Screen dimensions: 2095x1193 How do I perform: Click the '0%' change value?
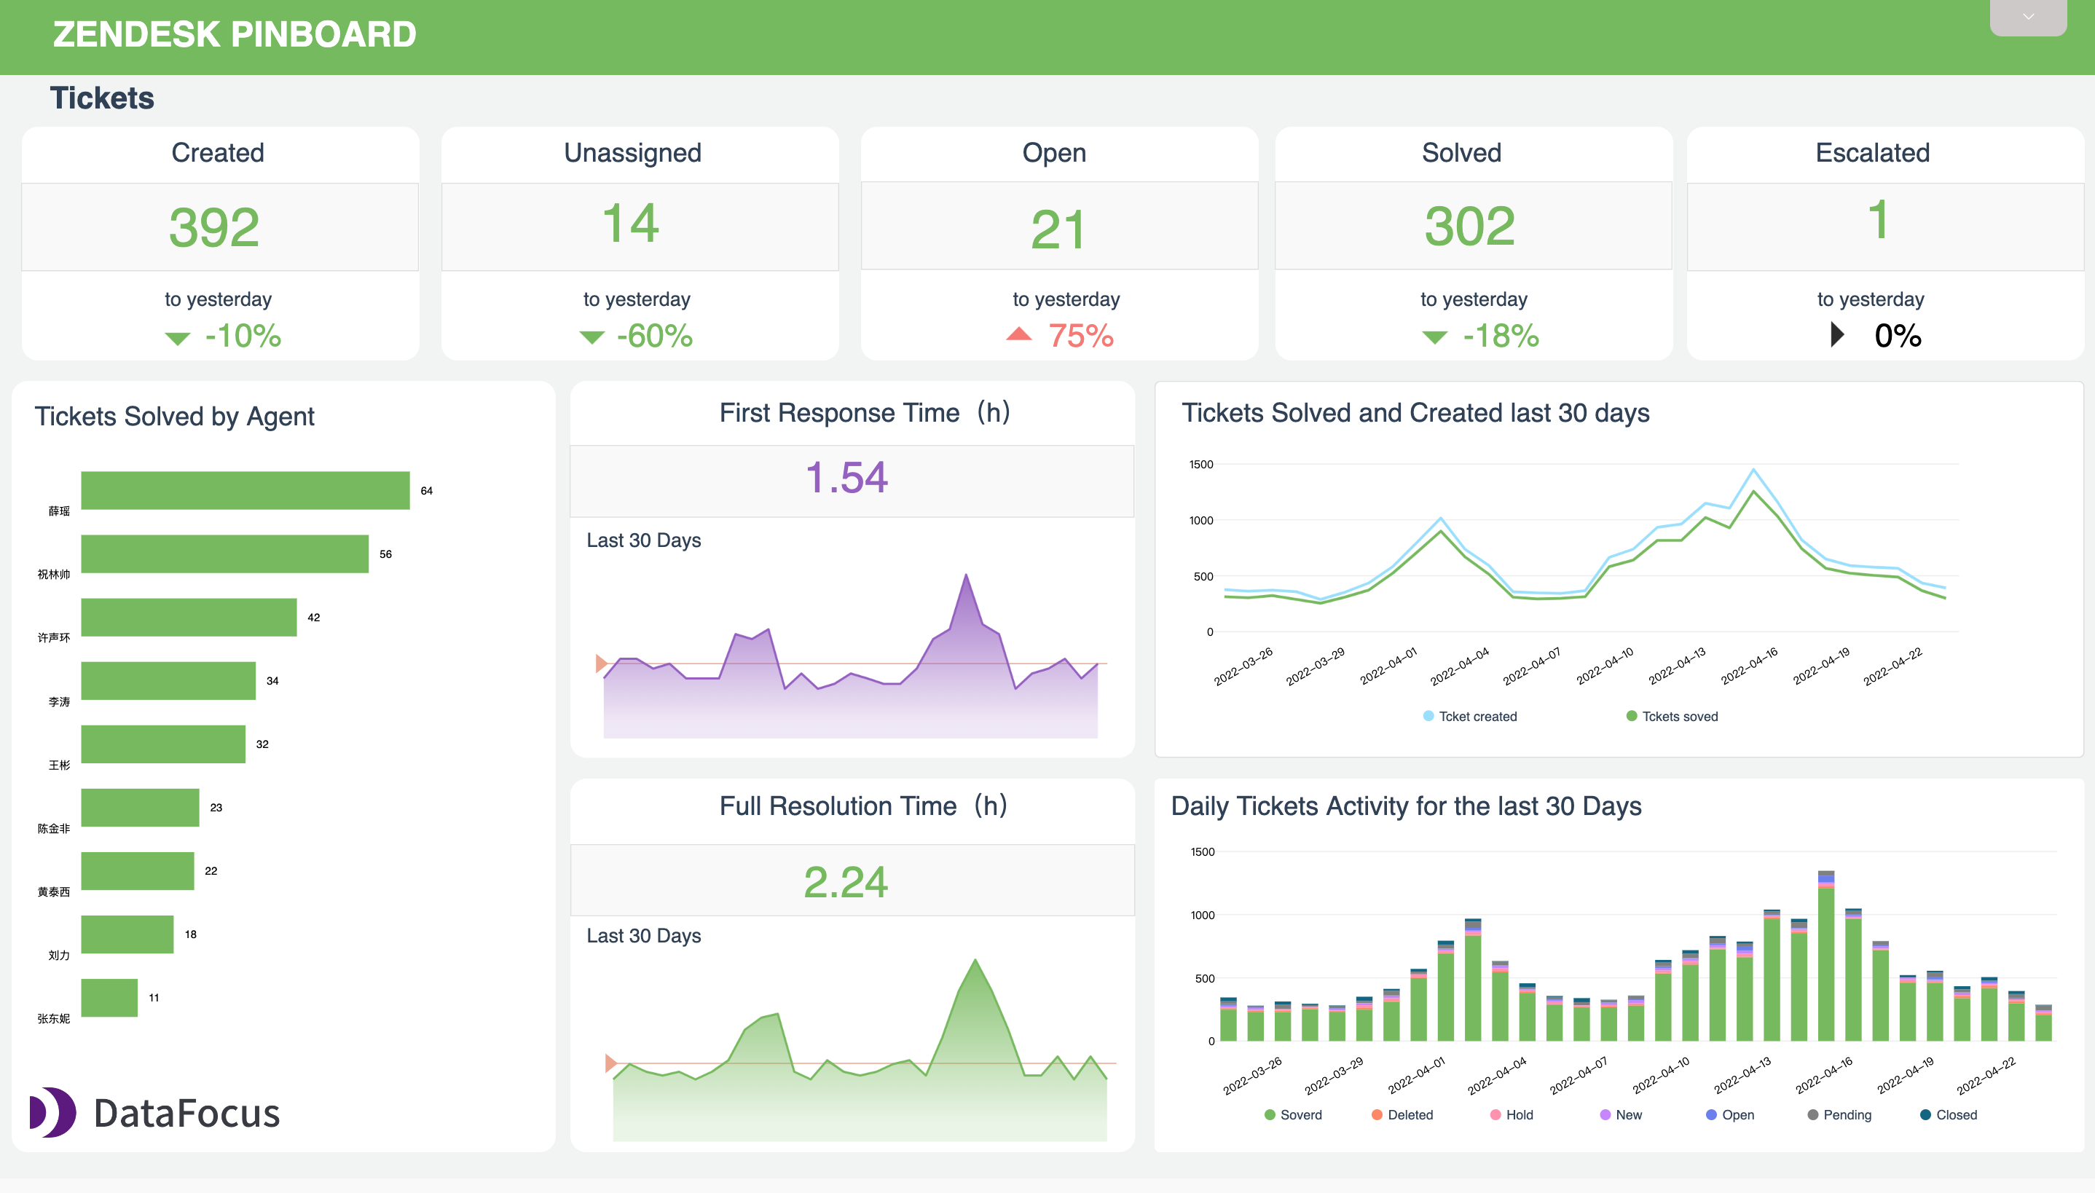(x=1898, y=336)
